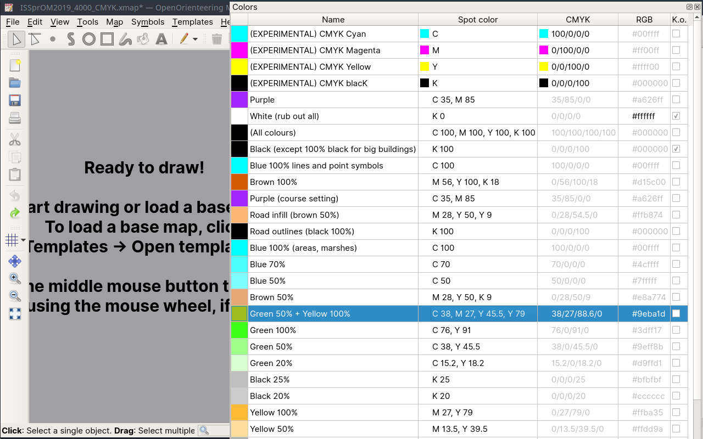This screenshot has height=439, width=703.
Task: Uncheck knockout for White (rub out all)
Action: 676,116
